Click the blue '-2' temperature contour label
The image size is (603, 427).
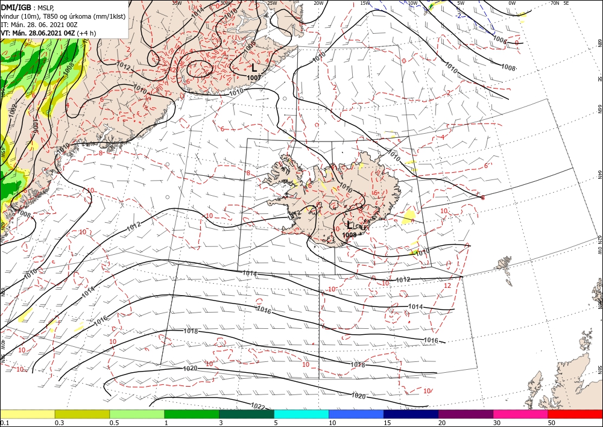458,16
